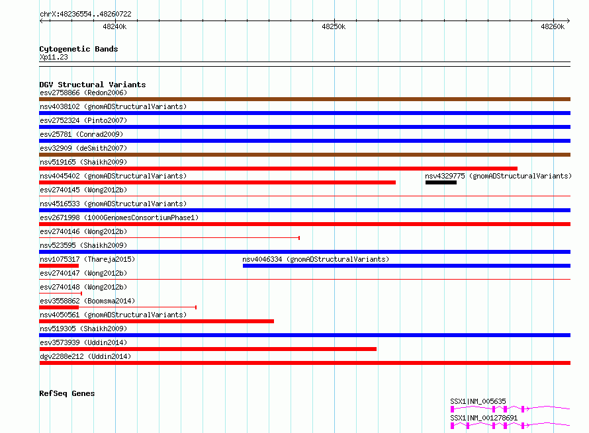589x433 pixels.
Task: Open nsv4329775 gnomAD variant label
Action: tap(498, 176)
